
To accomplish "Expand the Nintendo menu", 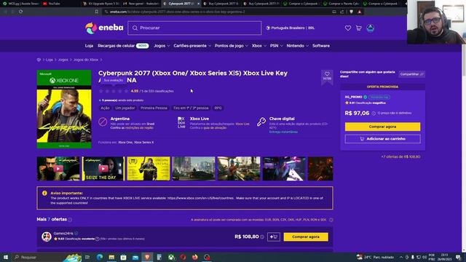I will coord(298,46).
